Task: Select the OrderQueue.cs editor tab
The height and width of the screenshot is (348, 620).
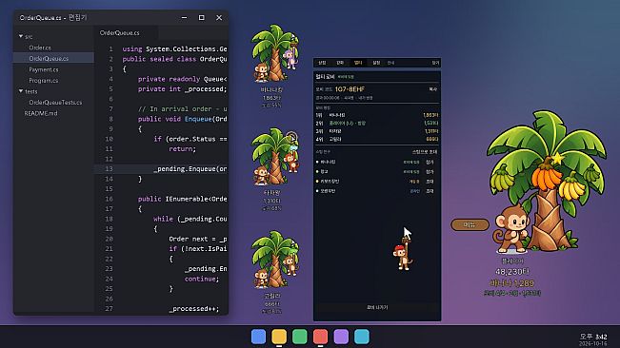Action: point(119,32)
